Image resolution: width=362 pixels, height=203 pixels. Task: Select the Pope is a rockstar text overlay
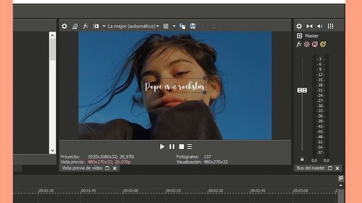coord(175,86)
